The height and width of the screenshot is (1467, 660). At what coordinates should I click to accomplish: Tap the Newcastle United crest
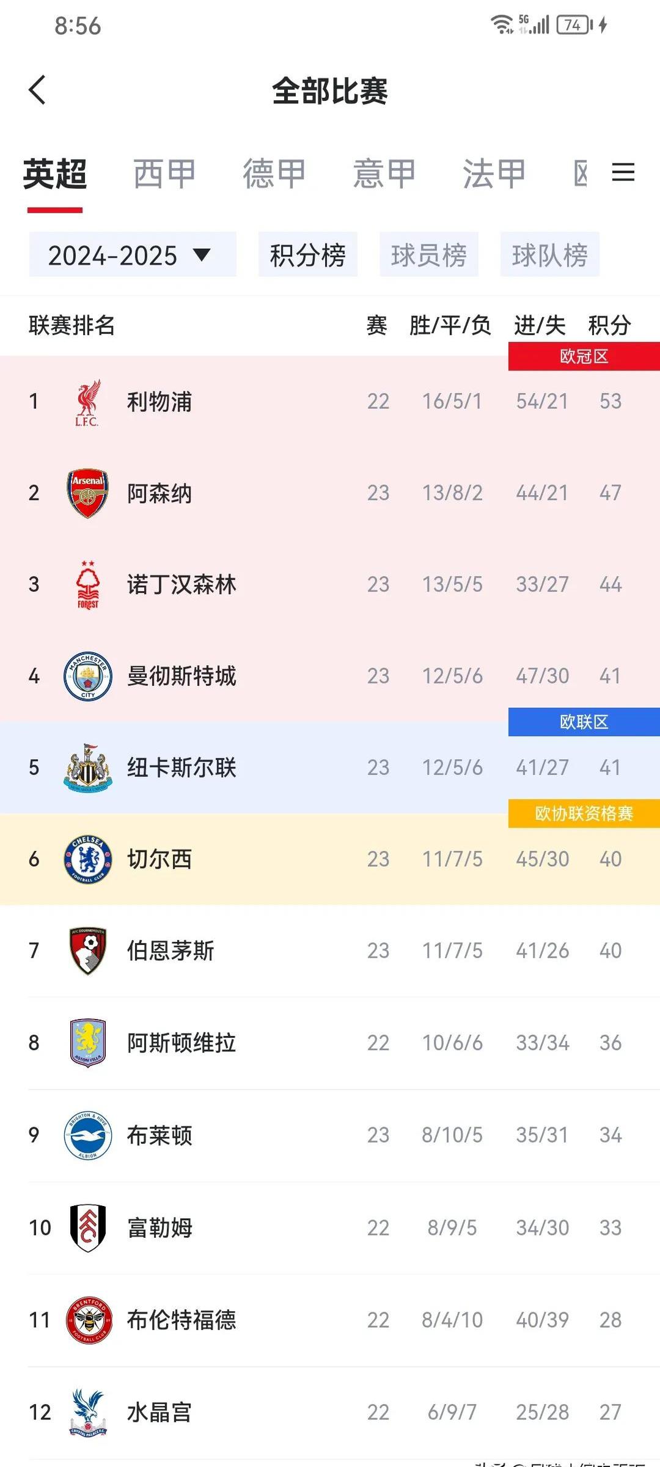pyautogui.click(x=87, y=767)
